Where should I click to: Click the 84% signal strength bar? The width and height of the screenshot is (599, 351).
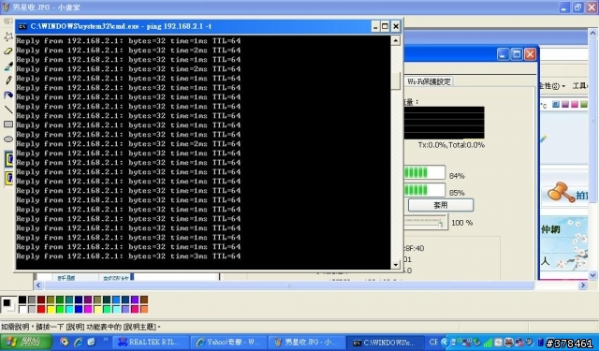[x=424, y=172]
